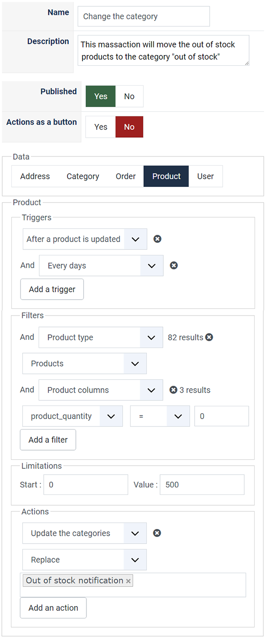Enable Actions as a button with Yes
Screen dimensions: 266x638
pyautogui.click(x=101, y=127)
